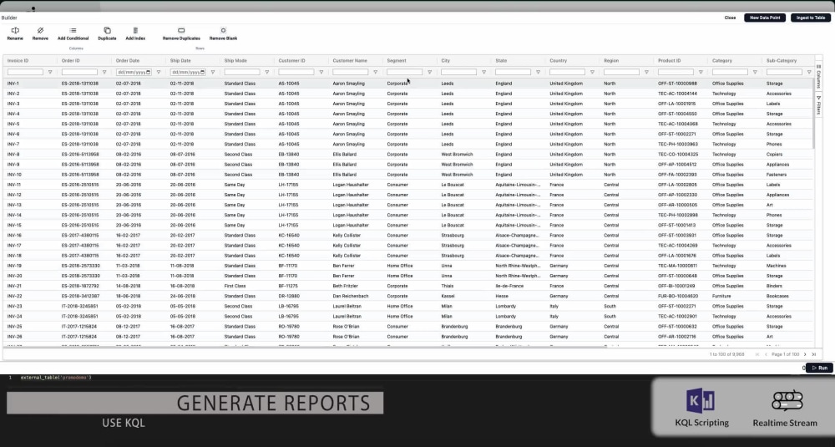Go to the previous results page

(x=766, y=354)
